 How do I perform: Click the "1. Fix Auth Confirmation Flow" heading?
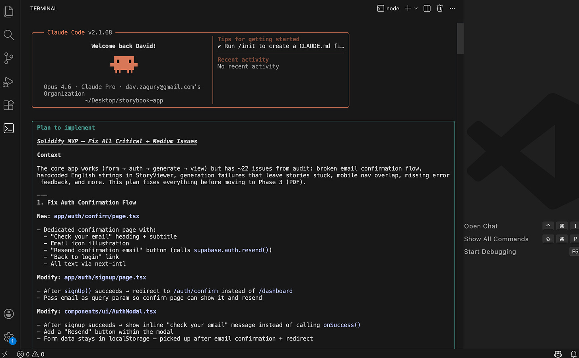[86, 202]
